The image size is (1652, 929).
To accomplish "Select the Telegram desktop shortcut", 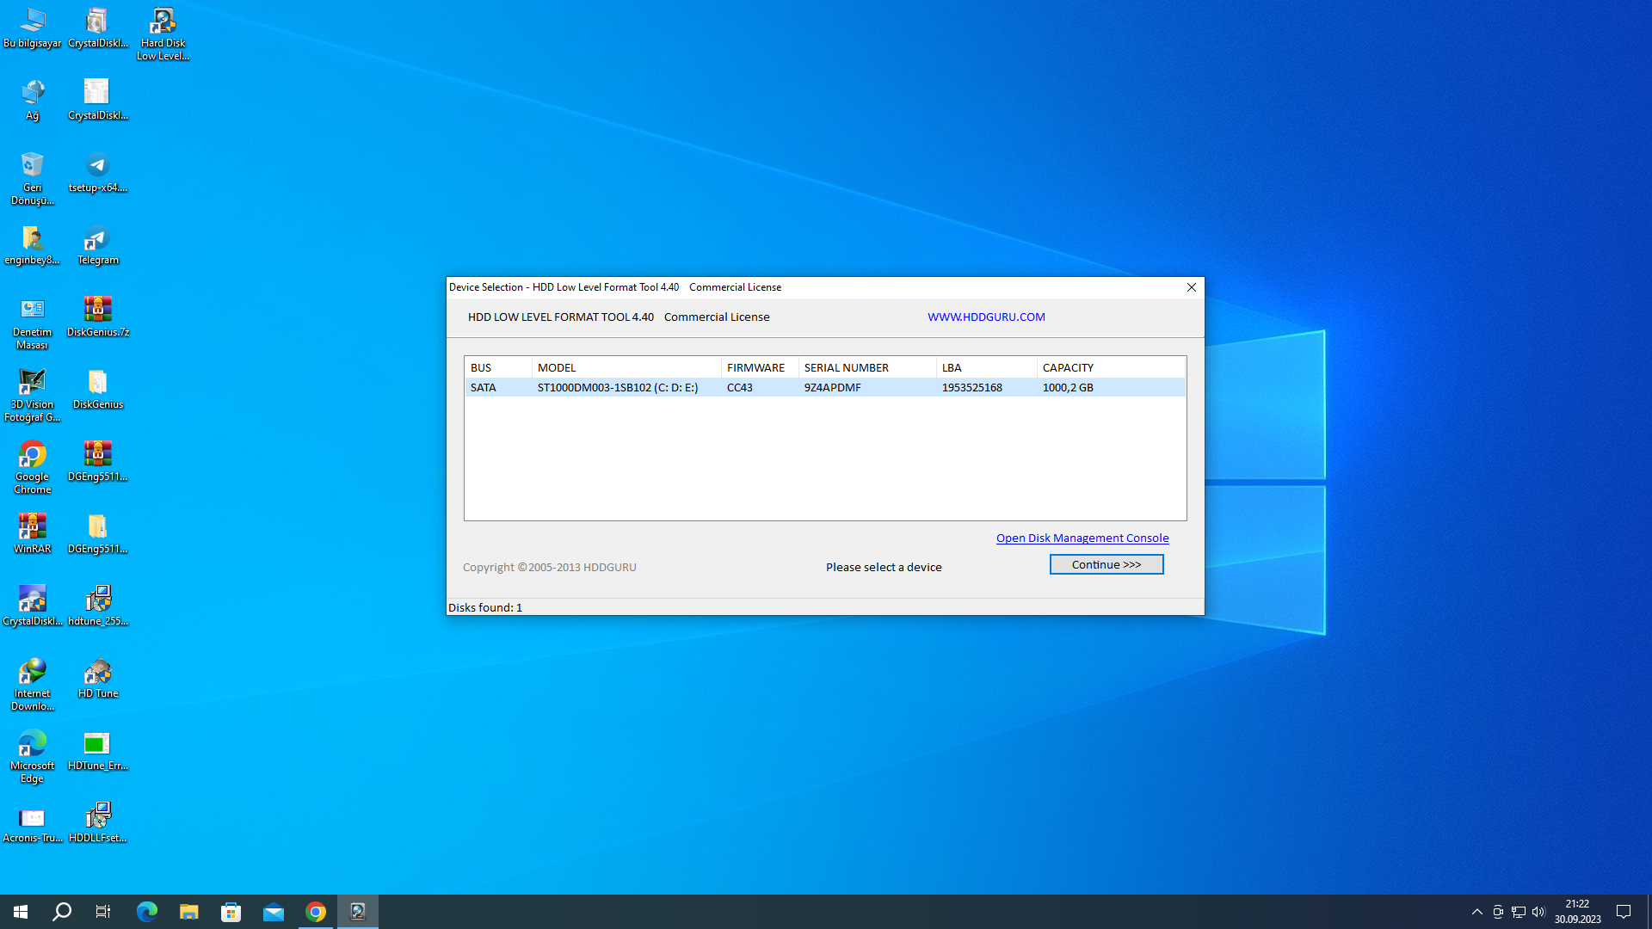I will pos(97,244).
